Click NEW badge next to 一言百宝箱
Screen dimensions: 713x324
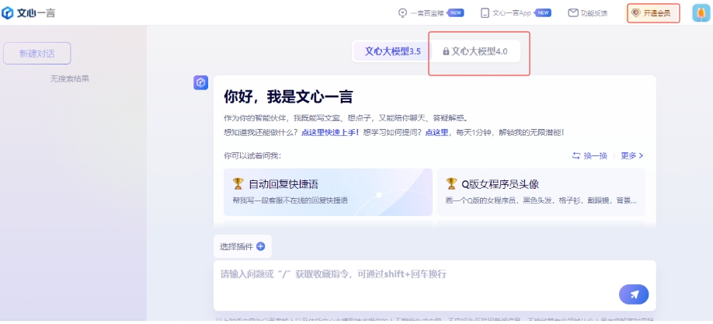click(x=455, y=12)
